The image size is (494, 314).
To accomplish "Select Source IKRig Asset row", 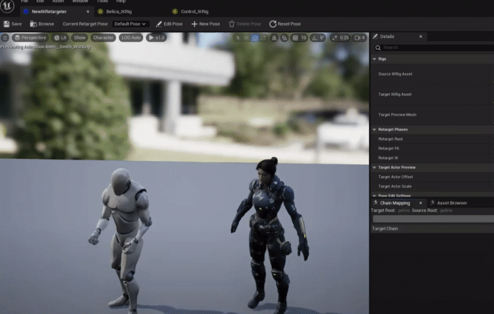I will pyautogui.click(x=432, y=74).
